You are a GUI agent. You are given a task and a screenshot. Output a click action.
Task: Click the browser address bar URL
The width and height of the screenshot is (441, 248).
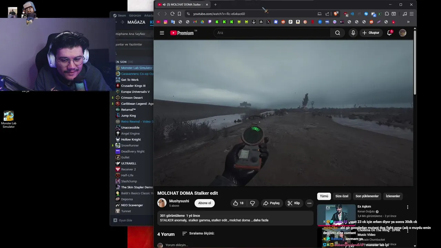click(x=219, y=14)
